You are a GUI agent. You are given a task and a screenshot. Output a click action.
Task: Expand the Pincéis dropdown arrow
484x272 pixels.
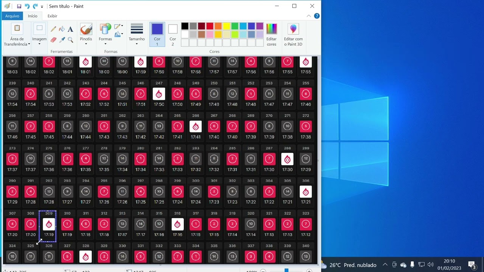(x=86, y=44)
